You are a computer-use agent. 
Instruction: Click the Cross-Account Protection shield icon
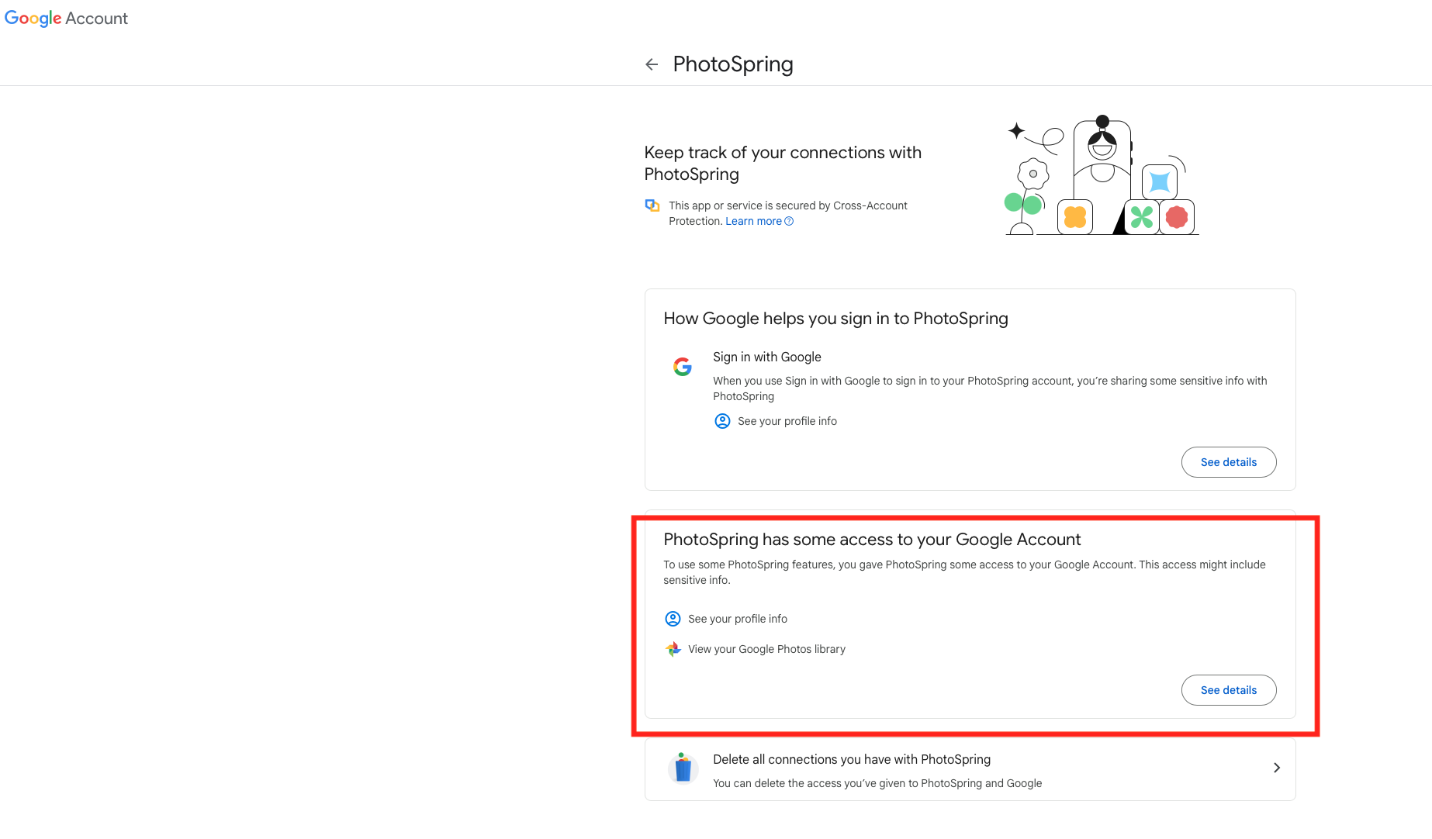(652, 205)
